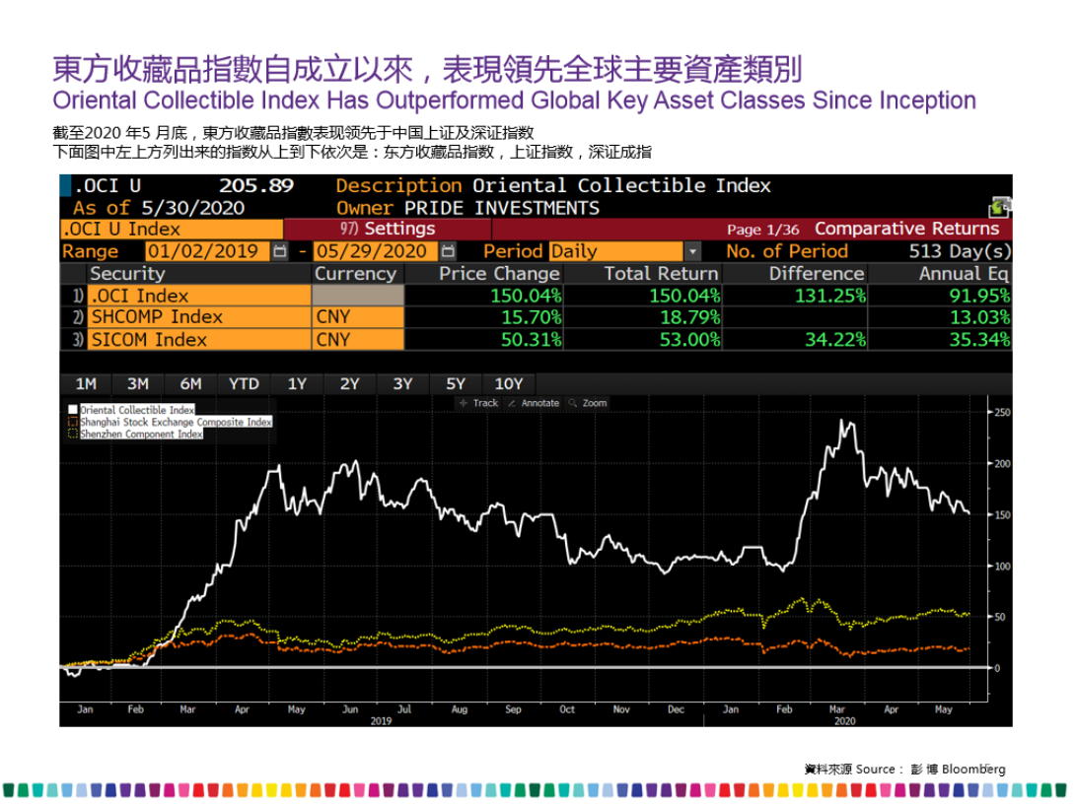
Task: Activate the chart Zoom magnifier tool
Action: 588,403
